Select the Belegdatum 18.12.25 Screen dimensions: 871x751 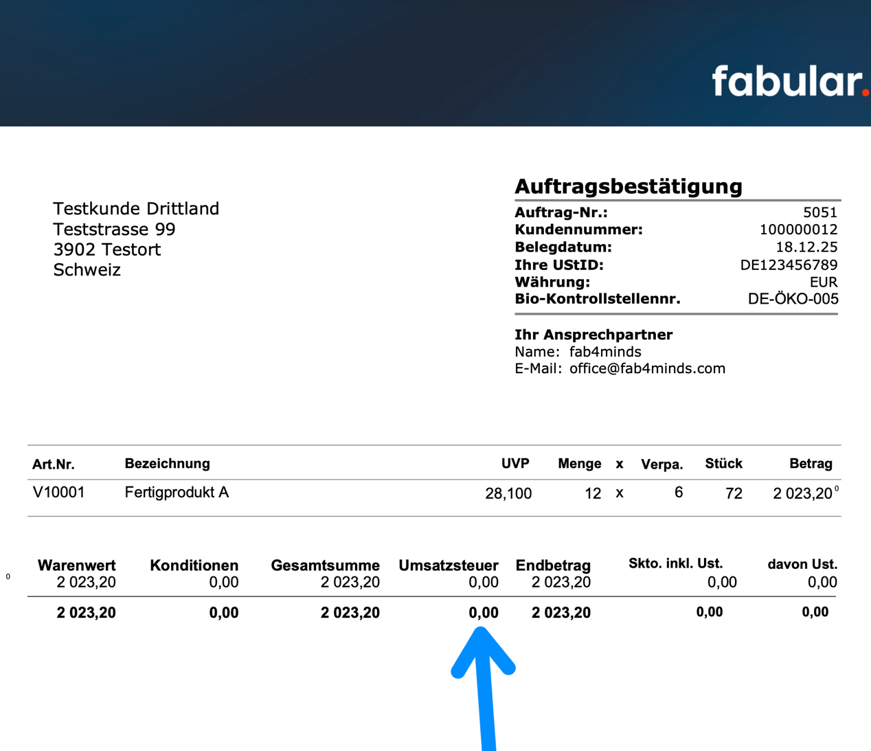tap(808, 247)
